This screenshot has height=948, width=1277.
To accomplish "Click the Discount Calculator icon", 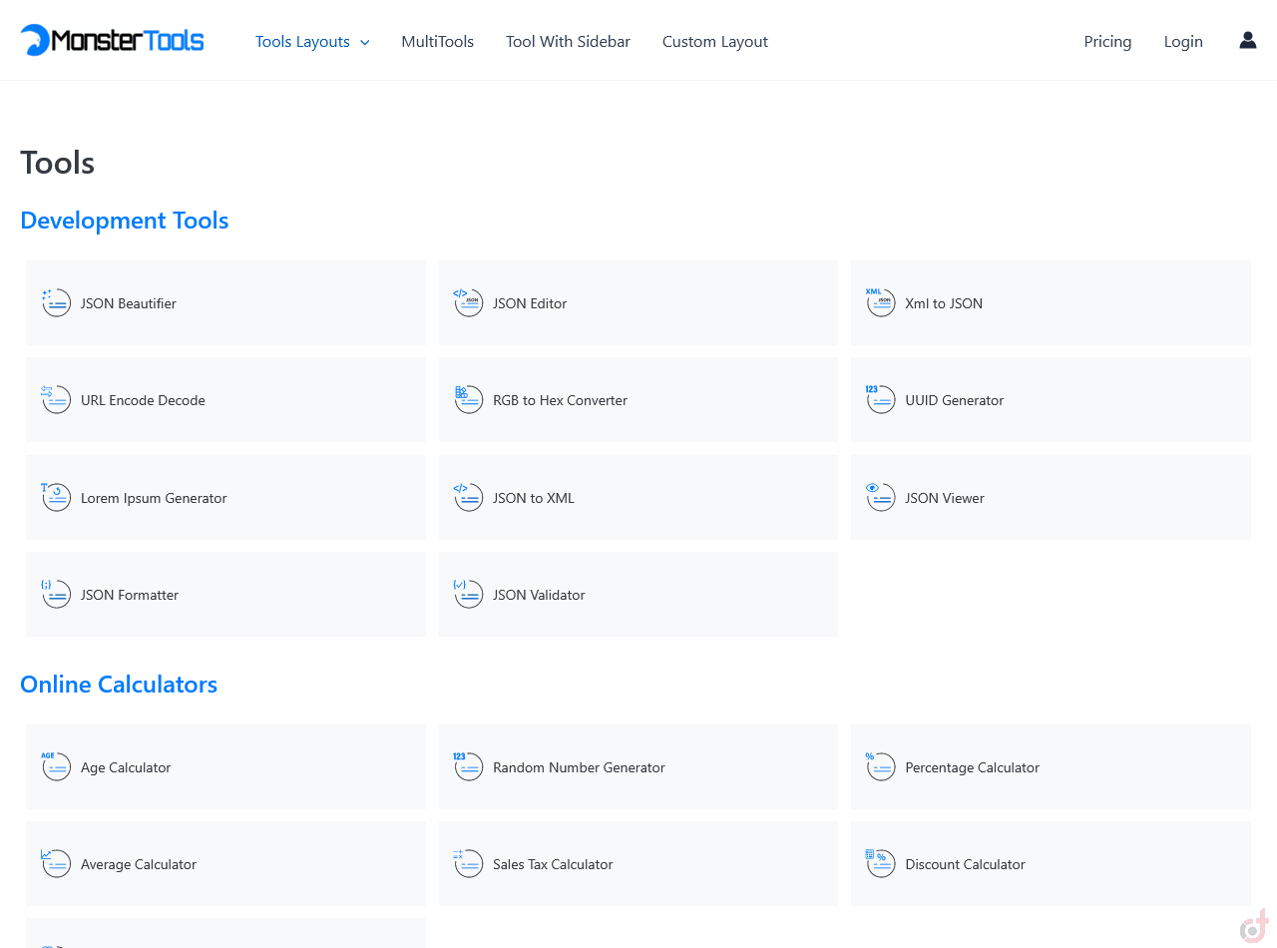I will coord(880,864).
